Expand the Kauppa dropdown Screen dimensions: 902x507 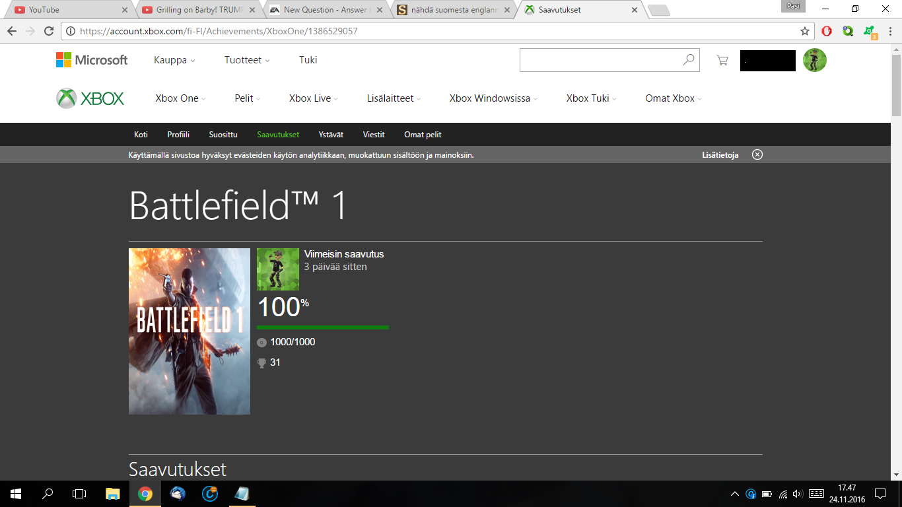tap(174, 60)
